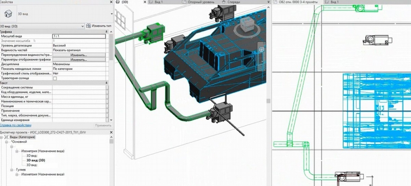Toggle the Траектория солнца checkbox

55,78
